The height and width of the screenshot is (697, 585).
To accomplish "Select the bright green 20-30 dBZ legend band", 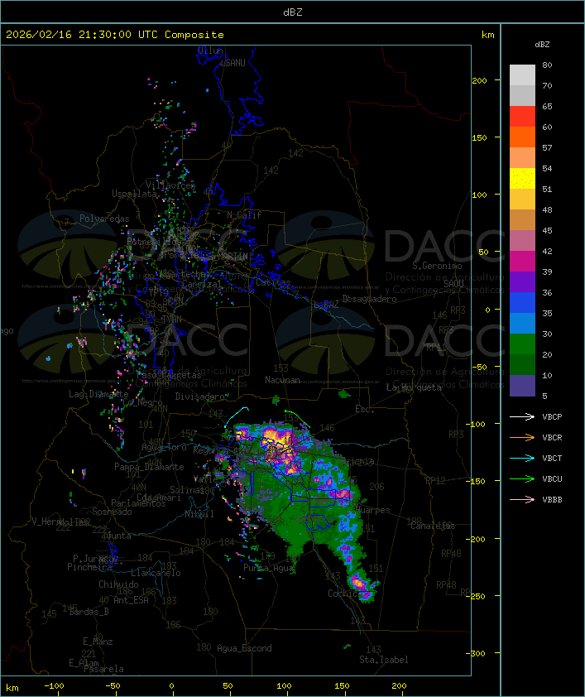I will (522, 344).
